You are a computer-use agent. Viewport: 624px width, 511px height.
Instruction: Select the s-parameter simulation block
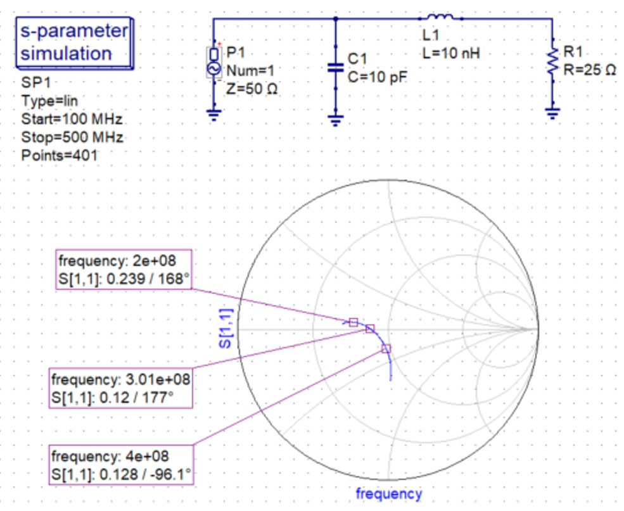[74, 43]
